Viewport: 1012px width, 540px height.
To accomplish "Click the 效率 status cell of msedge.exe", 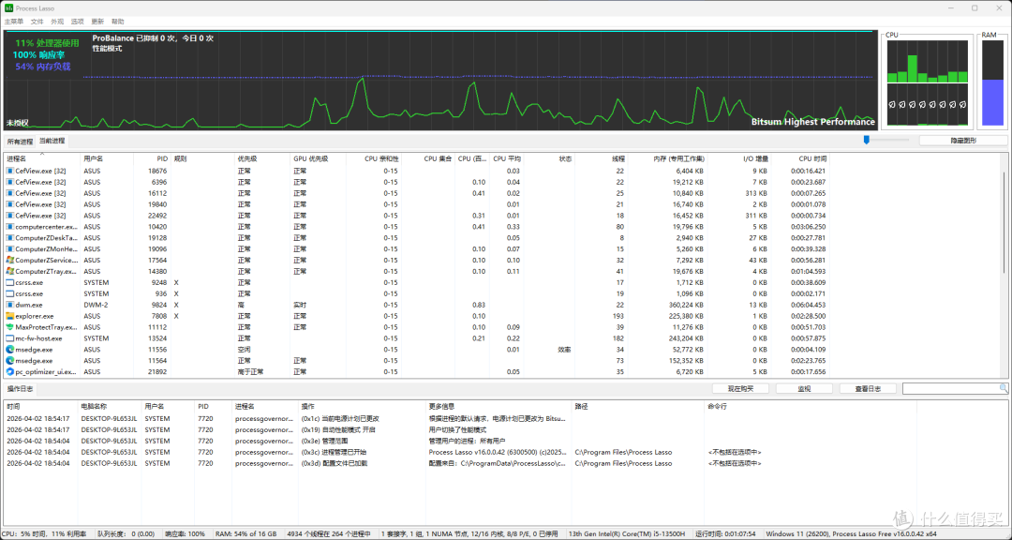I will pyautogui.click(x=565, y=350).
